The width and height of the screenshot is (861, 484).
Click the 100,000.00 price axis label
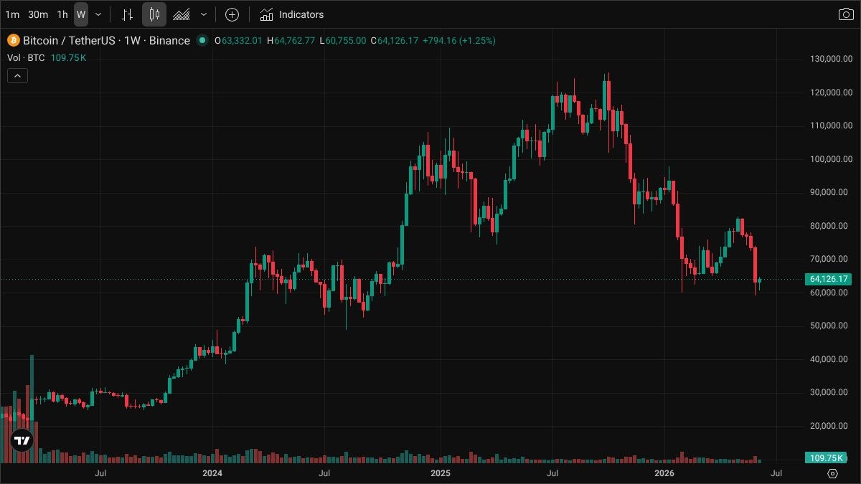[x=830, y=159]
